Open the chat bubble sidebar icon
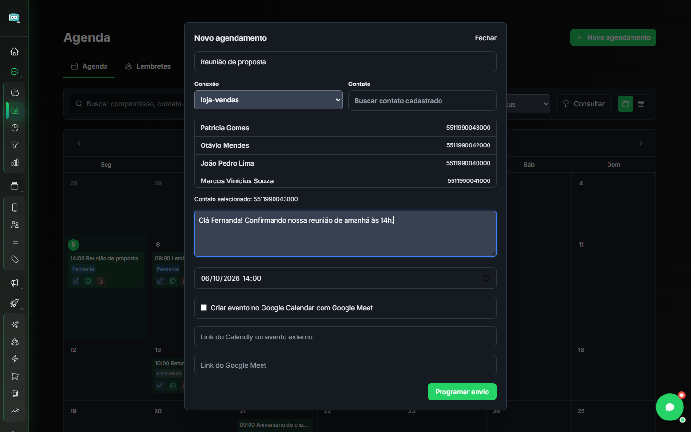This screenshot has height=432, width=691. [x=14, y=72]
